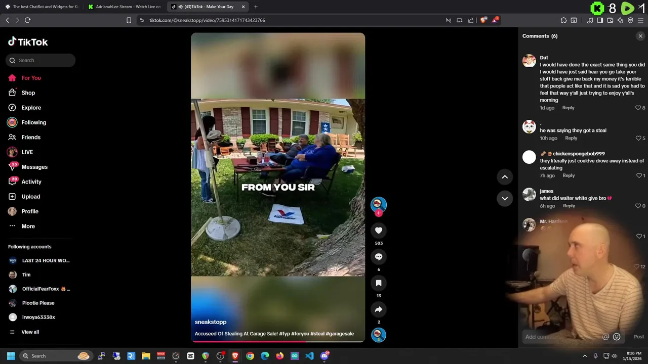The height and width of the screenshot is (364, 648).
Task: Focus the TikTok search box
Action: coord(40,60)
